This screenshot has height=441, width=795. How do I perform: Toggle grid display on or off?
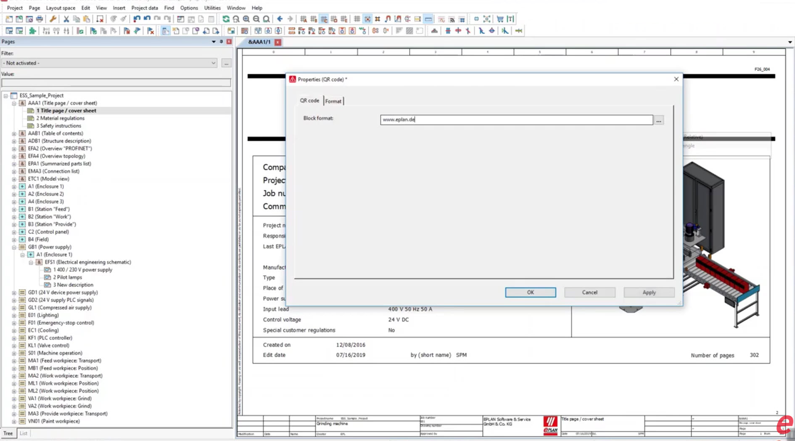pyautogui.click(x=357, y=19)
